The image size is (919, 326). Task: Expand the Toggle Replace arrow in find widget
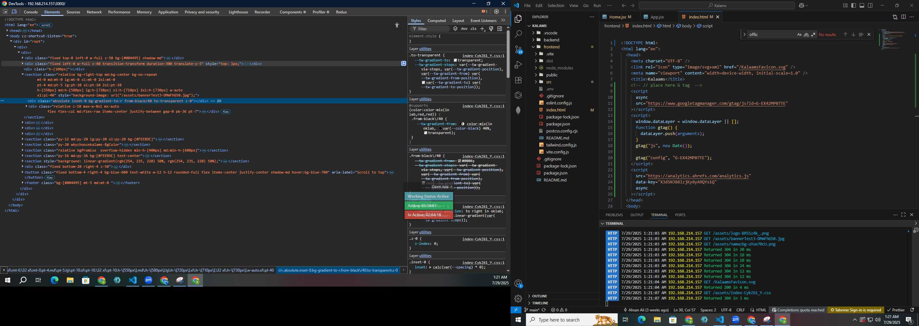click(x=744, y=34)
